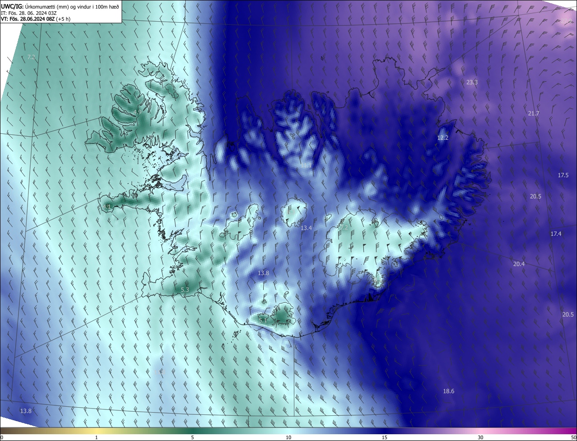
Task: Select the initial time line 'IT: Fös. 28. 06. 2024 03Z'
Action: 29,13
